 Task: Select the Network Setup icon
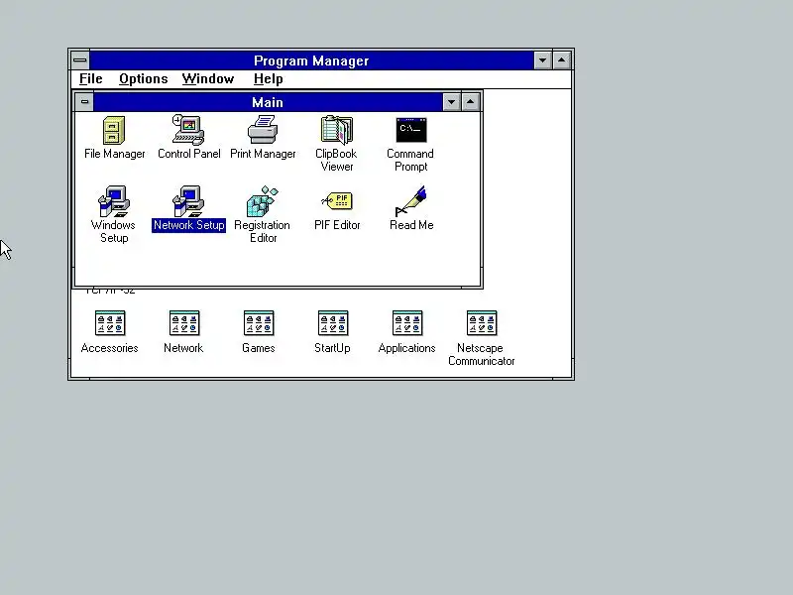click(188, 201)
